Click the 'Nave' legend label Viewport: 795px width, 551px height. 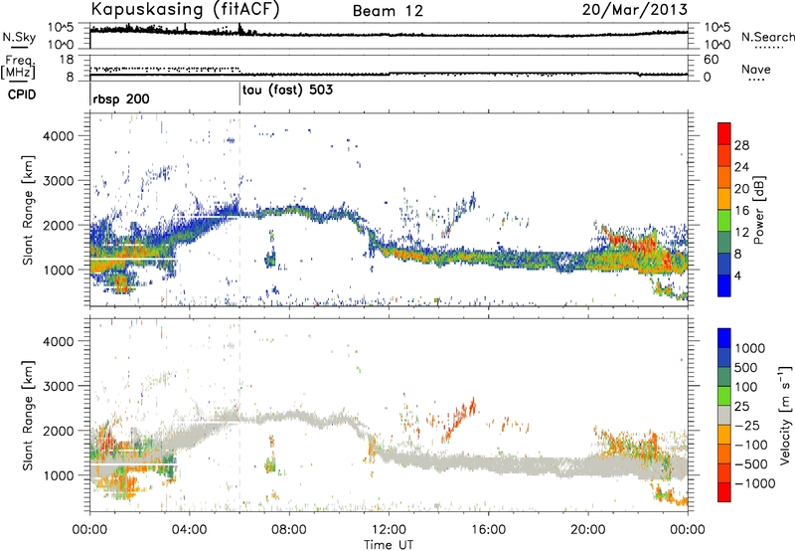(756, 70)
